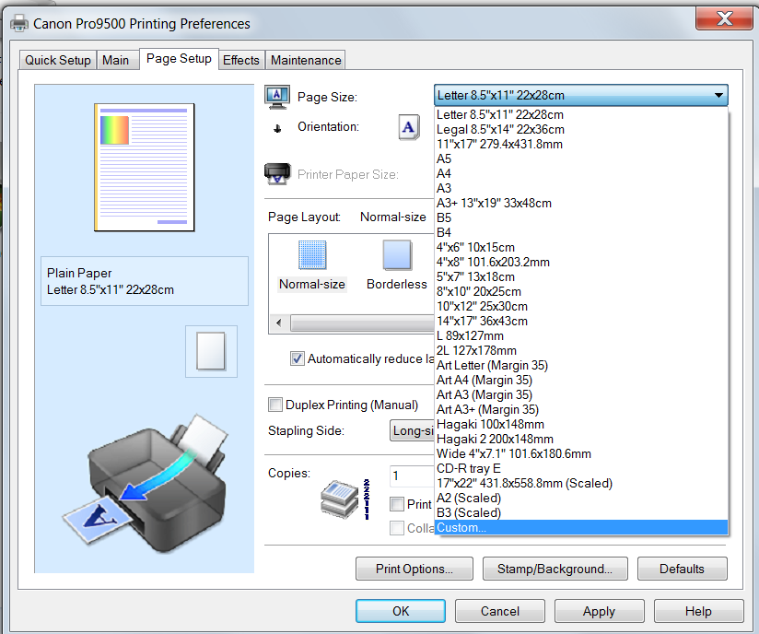Choose B5 page size
759x634 pixels.
tap(581, 218)
